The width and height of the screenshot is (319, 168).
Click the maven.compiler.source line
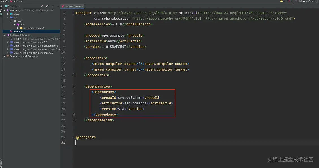pos(140,64)
